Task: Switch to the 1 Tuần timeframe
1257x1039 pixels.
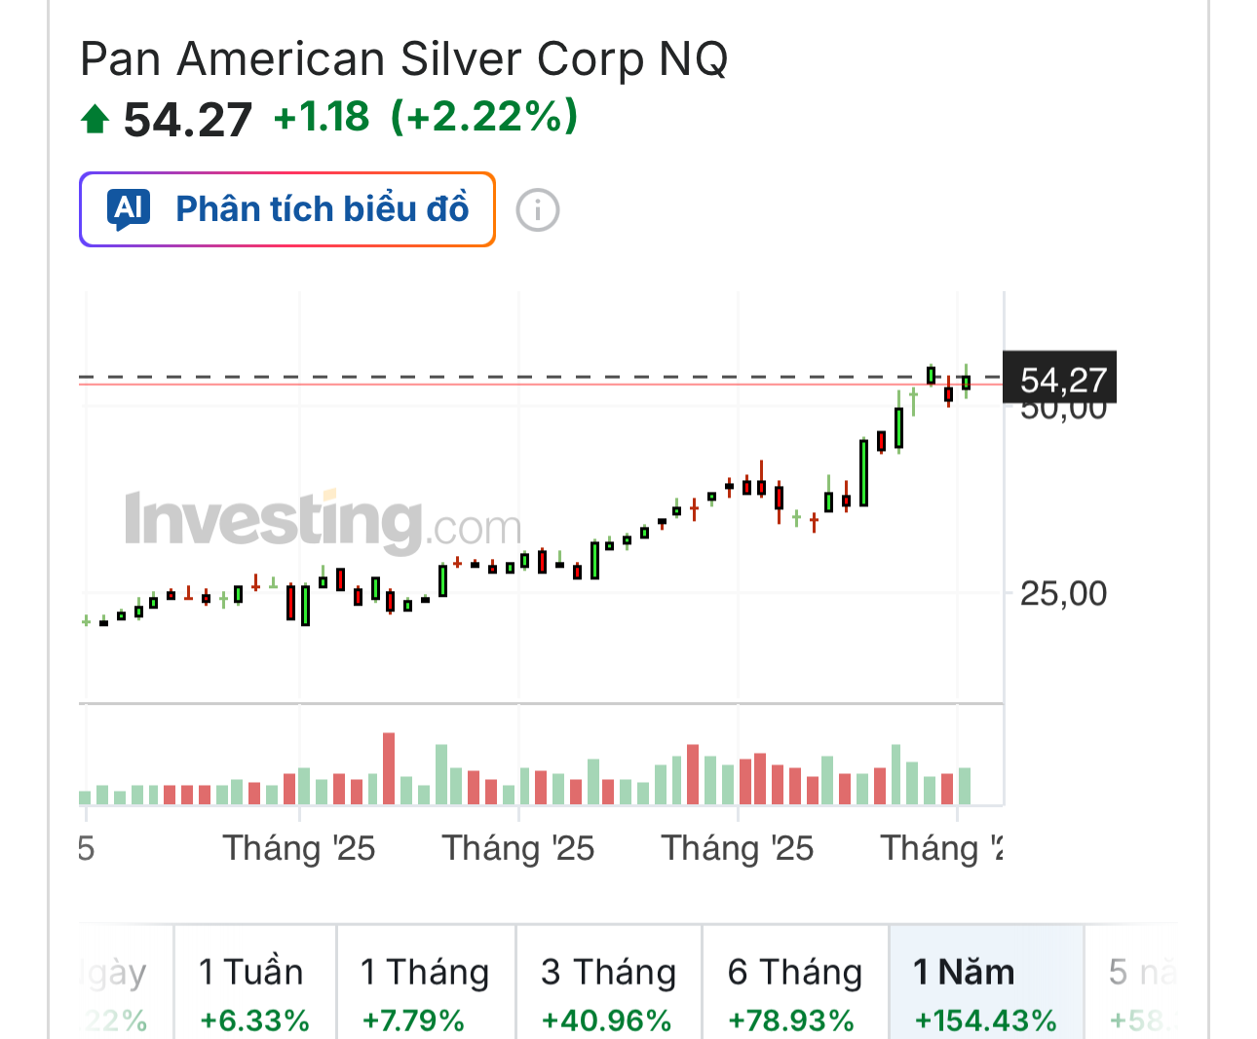Action: (x=254, y=991)
